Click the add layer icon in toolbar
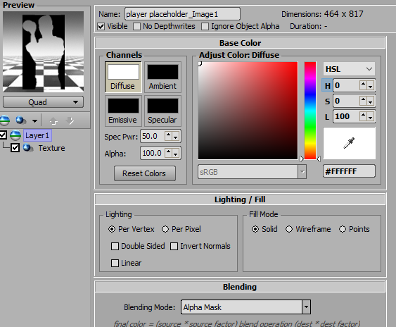The height and width of the screenshot is (327, 396). 4,121
